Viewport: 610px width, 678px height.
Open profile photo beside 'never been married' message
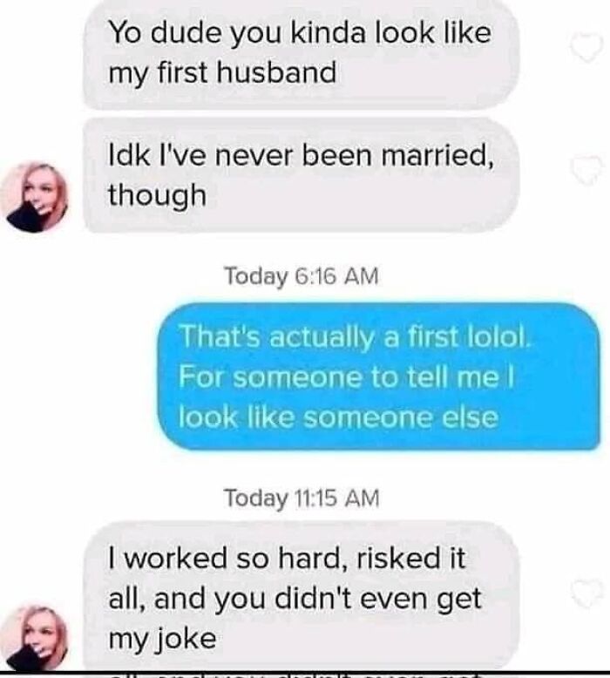(x=34, y=197)
